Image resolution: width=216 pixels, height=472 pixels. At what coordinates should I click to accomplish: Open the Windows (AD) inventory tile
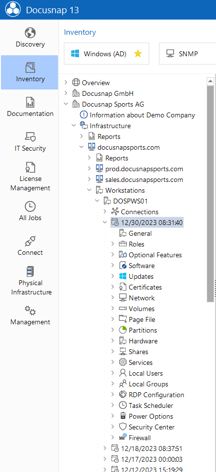click(106, 54)
